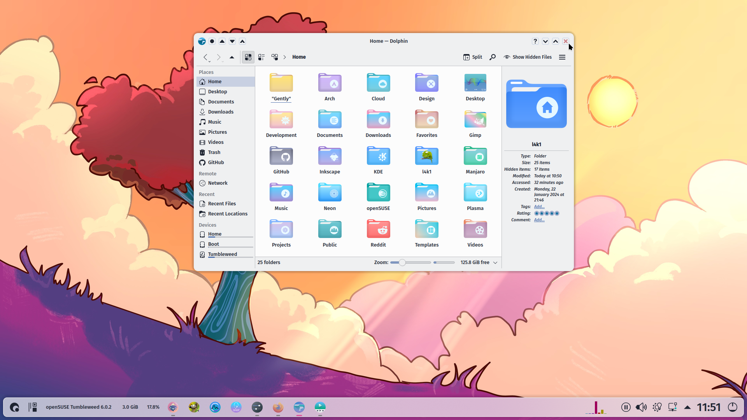Viewport: 747px width, 420px height.
Task: Go up to parent folder
Action: pyautogui.click(x=232, y=57)
